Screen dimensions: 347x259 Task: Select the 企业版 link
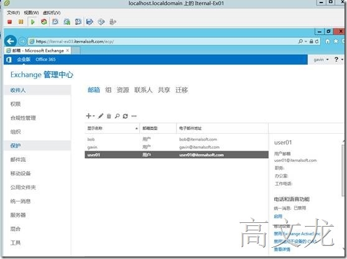[x=24, y=59]
